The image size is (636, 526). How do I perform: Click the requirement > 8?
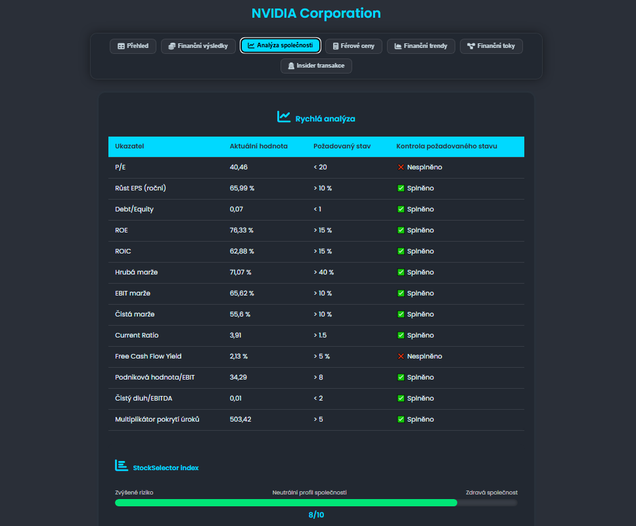[x=319, y=378]
